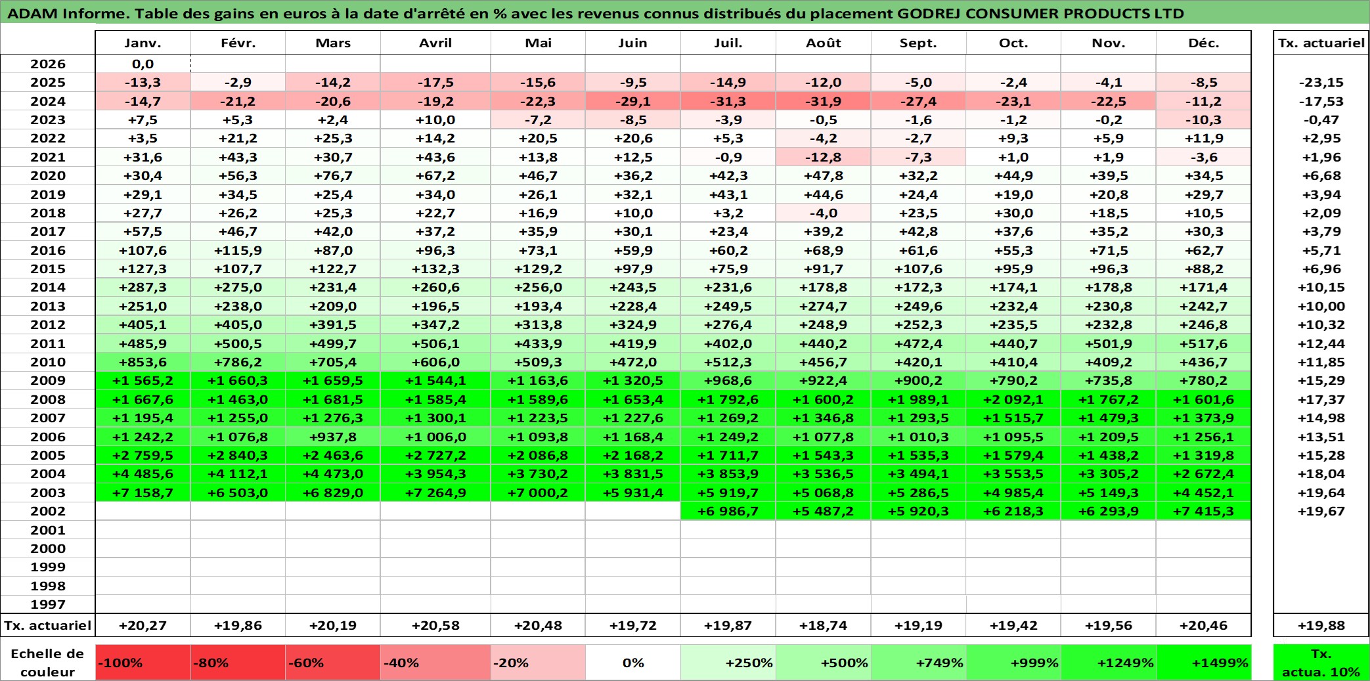Select the Mai column header
This screenshot has width=1370, height=681.
tap(539, 43)
